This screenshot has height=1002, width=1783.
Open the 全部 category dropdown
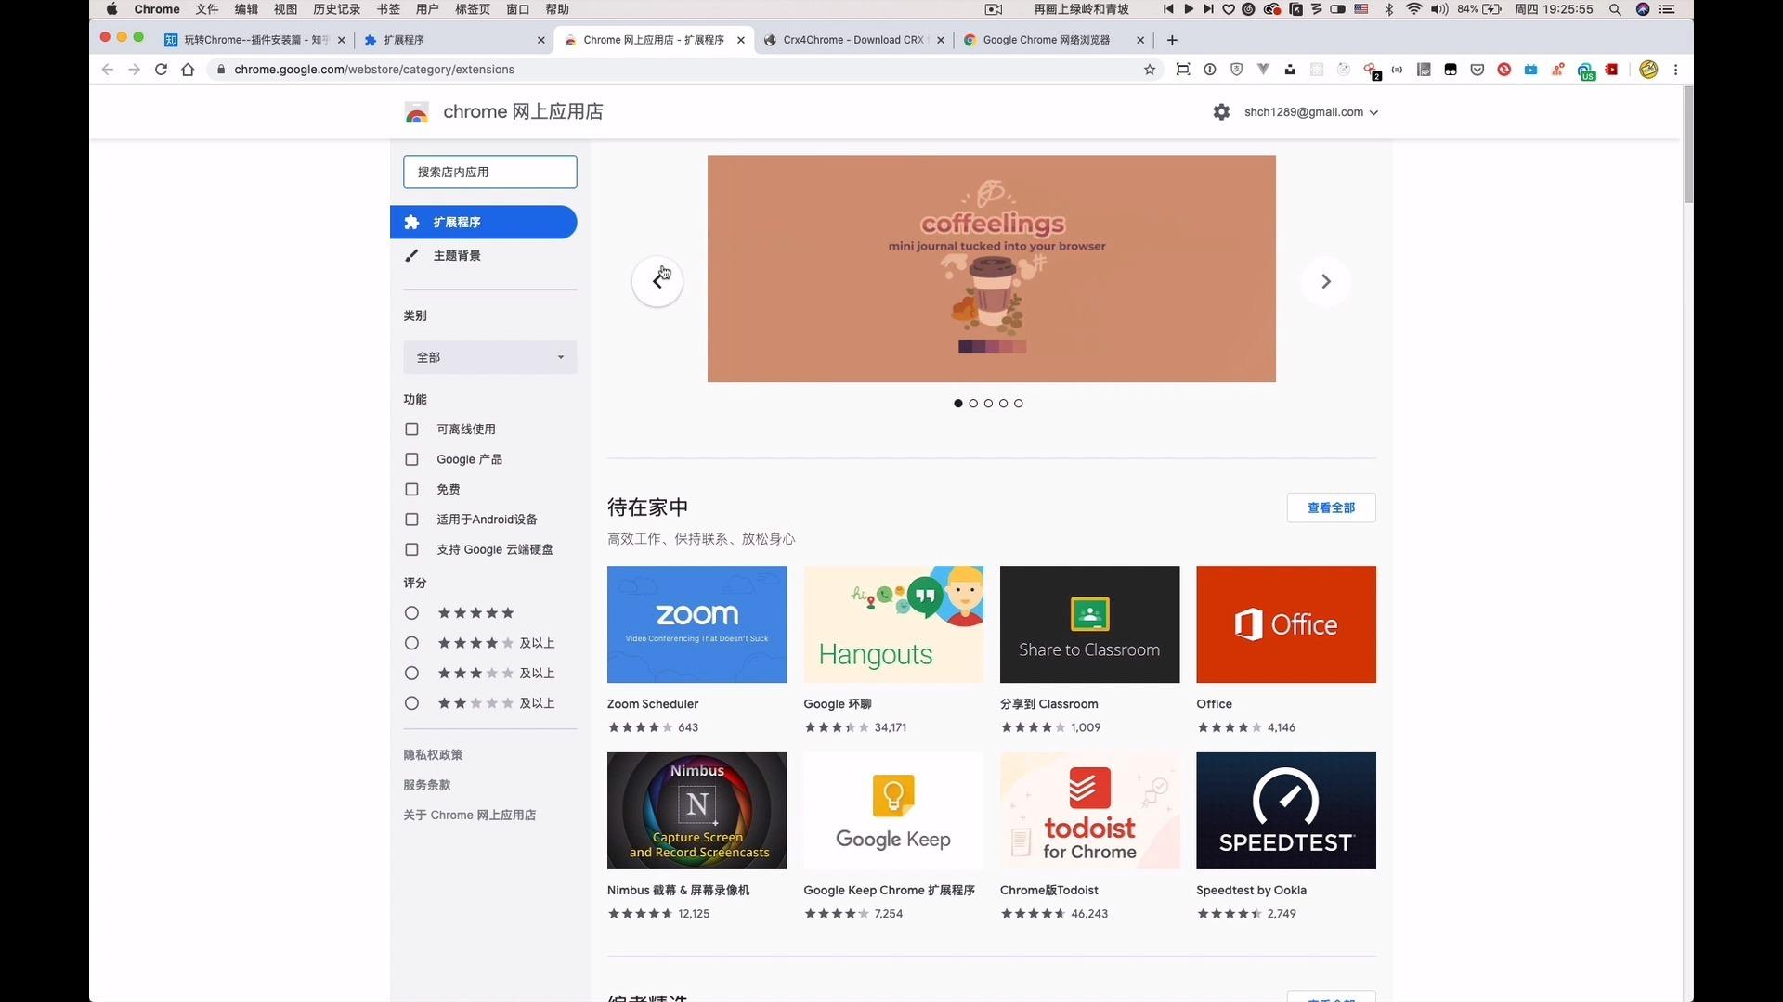pyautogui.click(x=490, y=357)
